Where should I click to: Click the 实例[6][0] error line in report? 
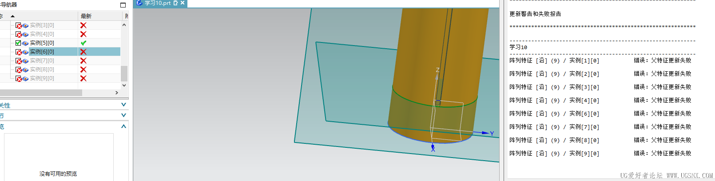coord(600,114)
